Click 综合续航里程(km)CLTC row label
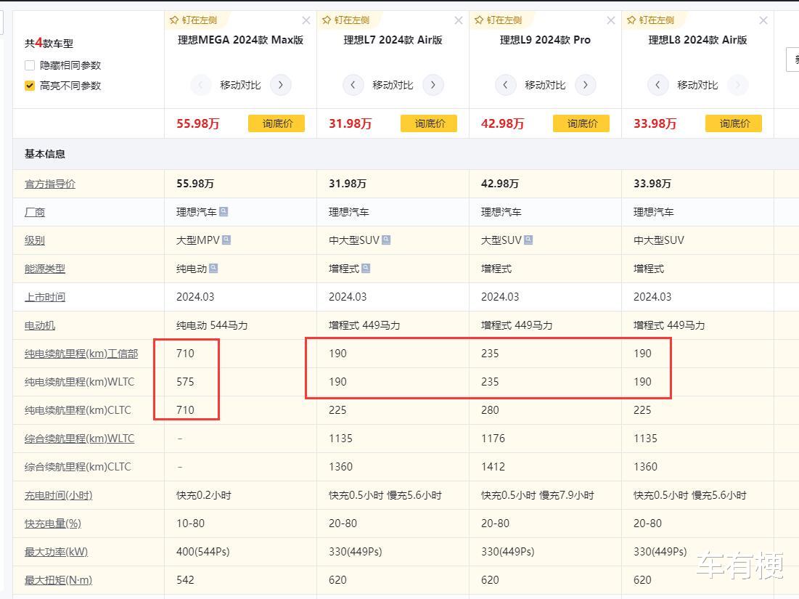The width and height of the screenshot is (799, 599). (78, 467)
